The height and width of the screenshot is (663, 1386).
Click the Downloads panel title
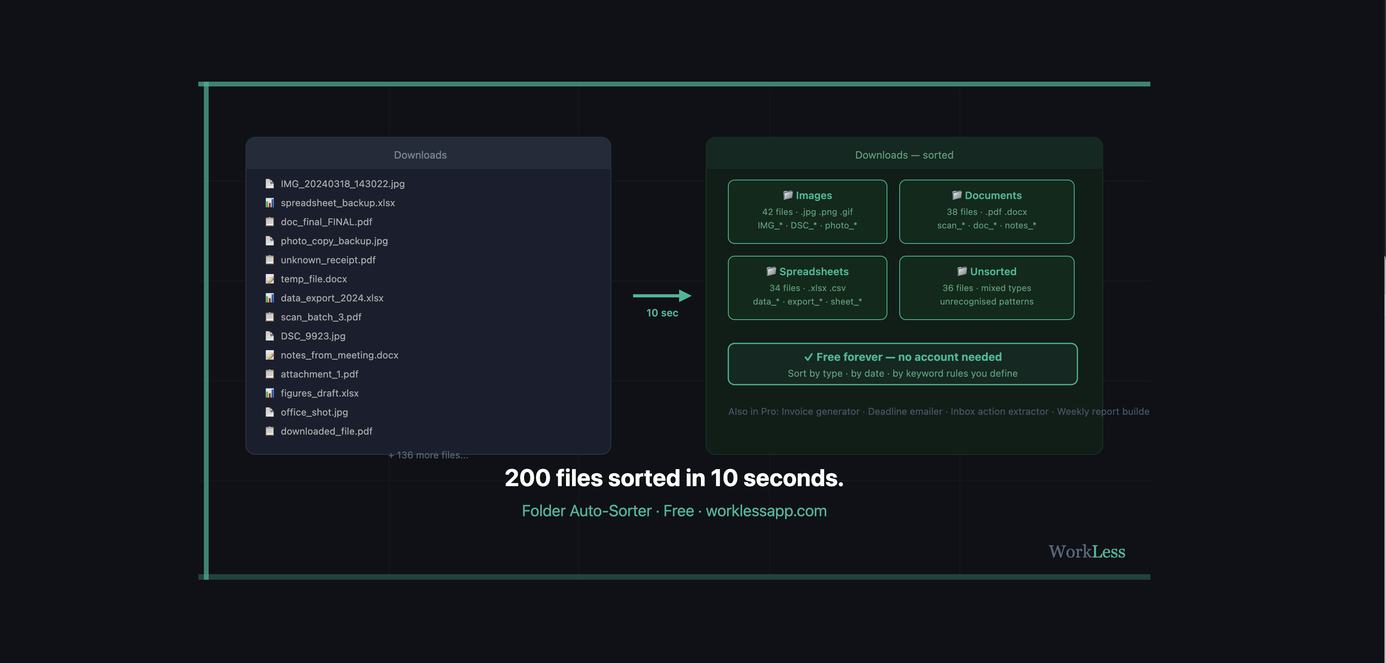pyautogui.click(x=420, y=155)
